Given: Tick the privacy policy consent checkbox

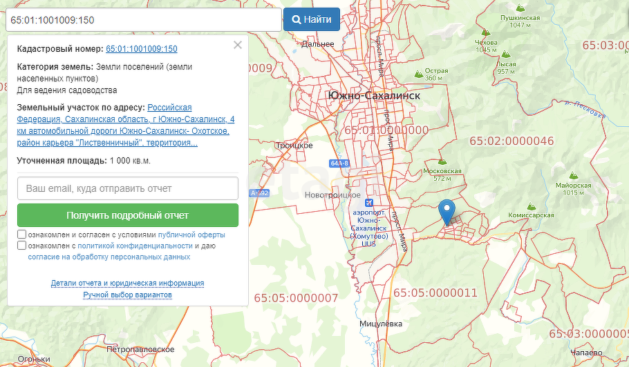Looking at the screenshot, I should [x=22, y=246].
